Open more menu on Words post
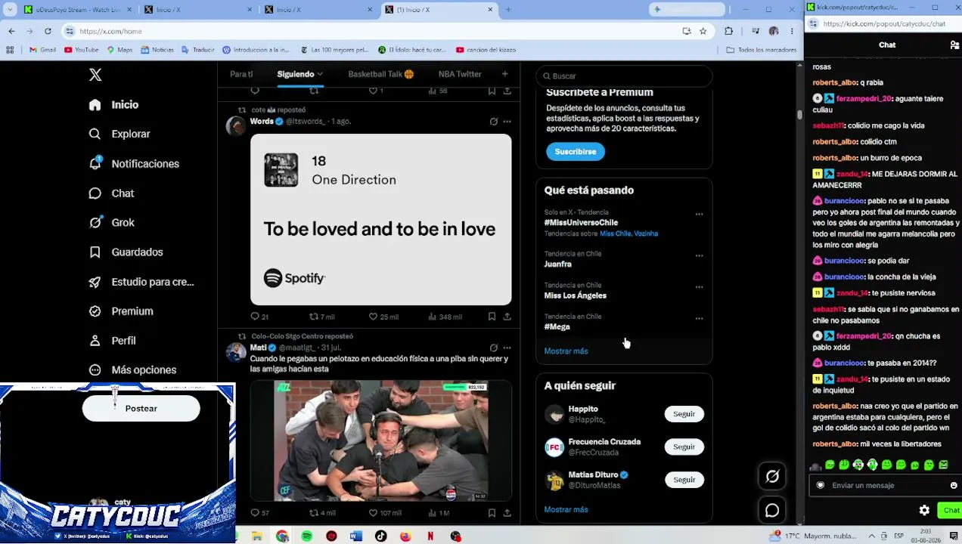962x544 pixels. 507,121
